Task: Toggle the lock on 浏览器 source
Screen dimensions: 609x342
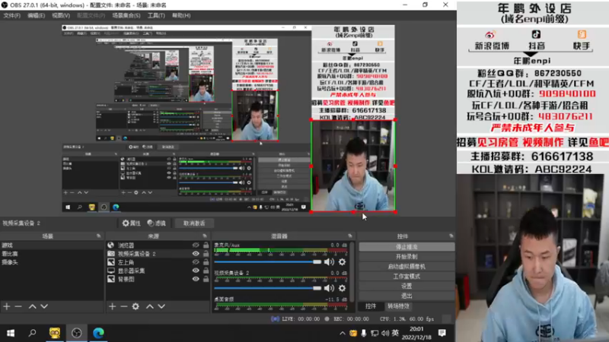Action: click(206, 245)
